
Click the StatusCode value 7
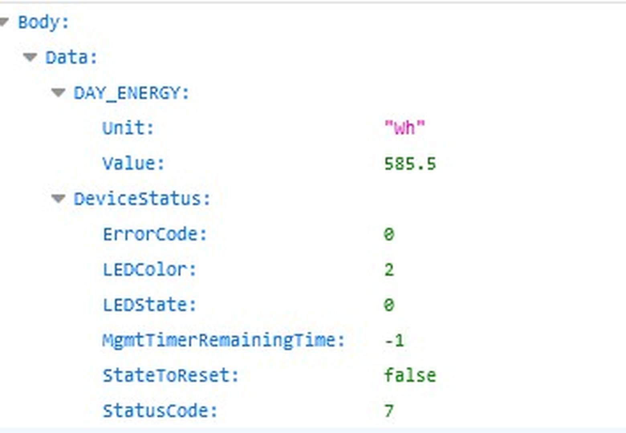tap(389, 411)
